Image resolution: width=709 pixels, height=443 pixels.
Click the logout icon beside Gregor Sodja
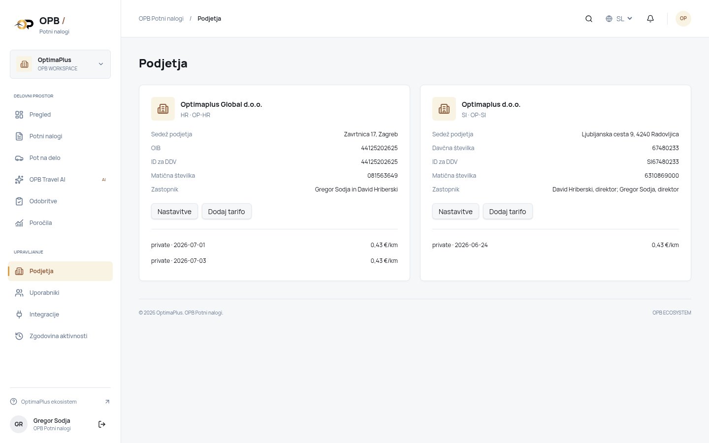(102, 424)
